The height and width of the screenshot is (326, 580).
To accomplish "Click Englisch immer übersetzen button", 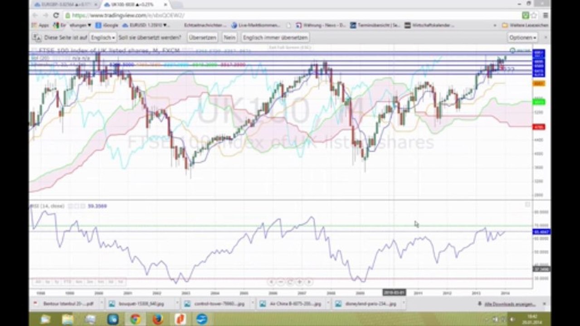I will pyautogui.click(x=275, y=38).
